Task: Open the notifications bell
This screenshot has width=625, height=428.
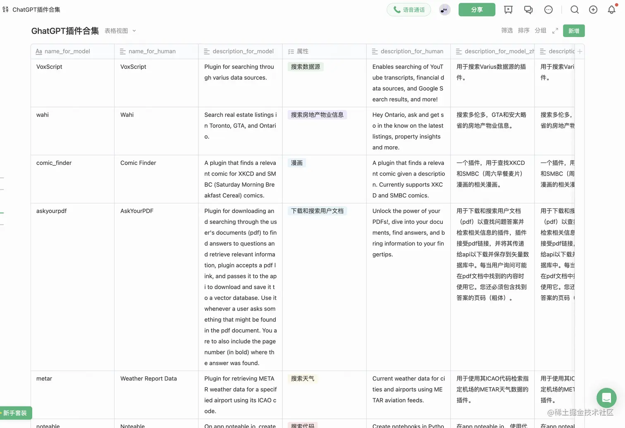Action: pyautogui.click(x=612, y=10)
